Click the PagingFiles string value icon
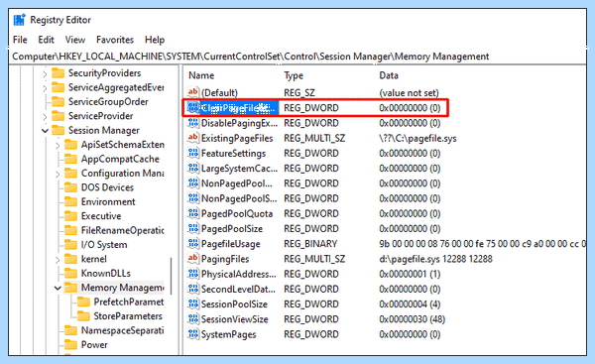595x364 pixels. tap(192, 259)
